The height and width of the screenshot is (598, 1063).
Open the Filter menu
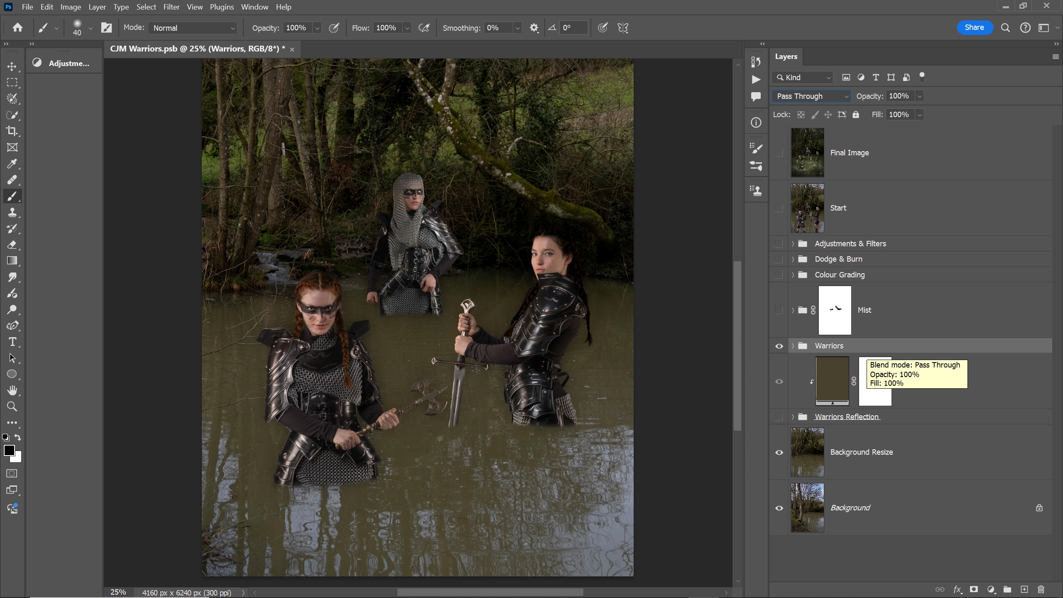coord(171,7)
